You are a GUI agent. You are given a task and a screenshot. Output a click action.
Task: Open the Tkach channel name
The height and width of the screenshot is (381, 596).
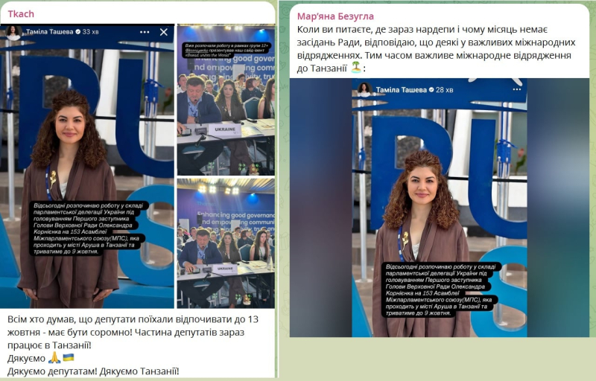pos(21,14)
